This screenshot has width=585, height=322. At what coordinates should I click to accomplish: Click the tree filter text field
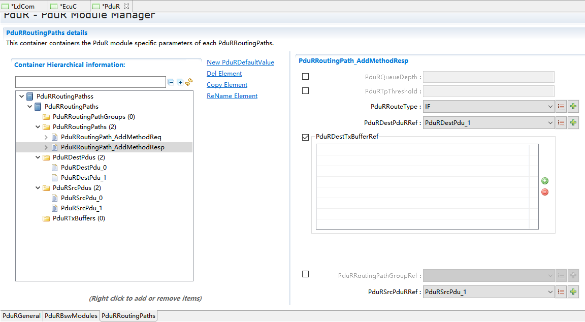pos(90,82)
